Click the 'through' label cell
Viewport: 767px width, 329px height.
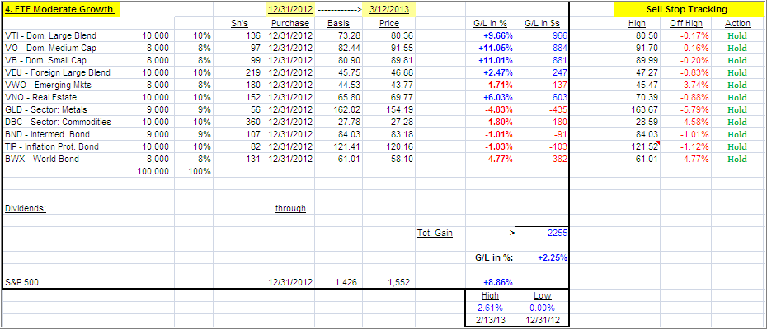pos(290,208)
